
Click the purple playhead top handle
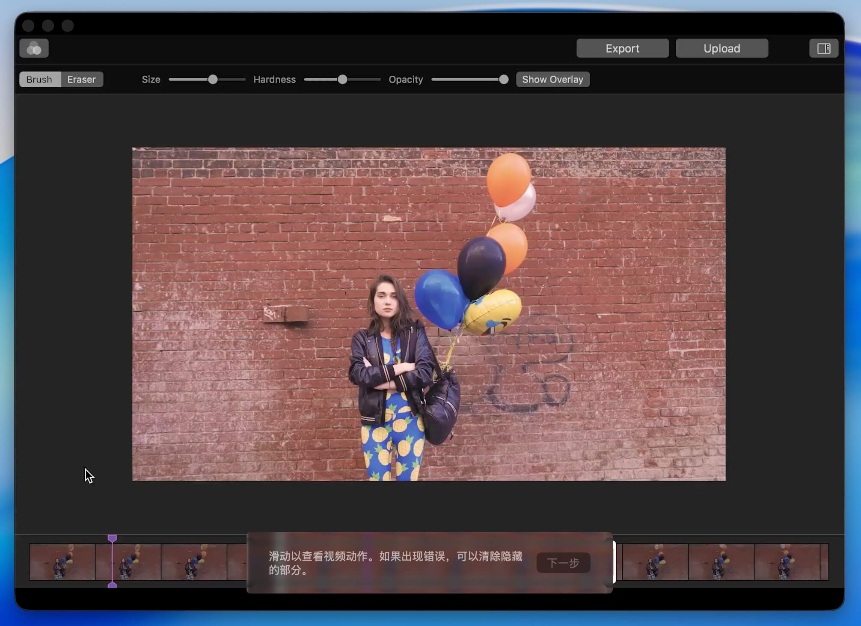point(112,538)
